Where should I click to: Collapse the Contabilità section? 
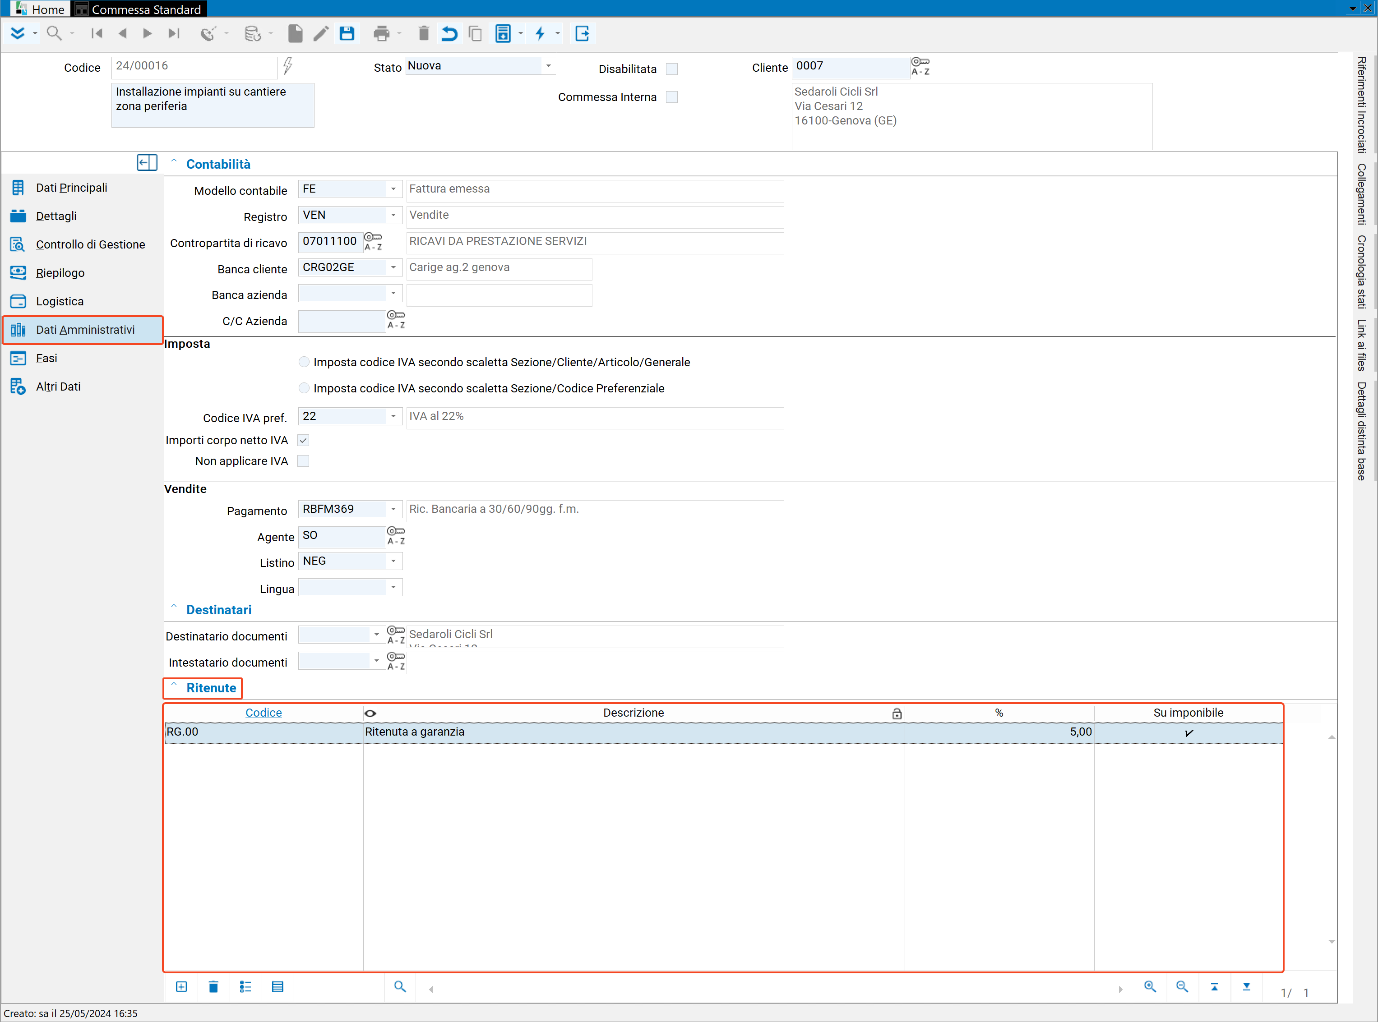tap(175, 162)
